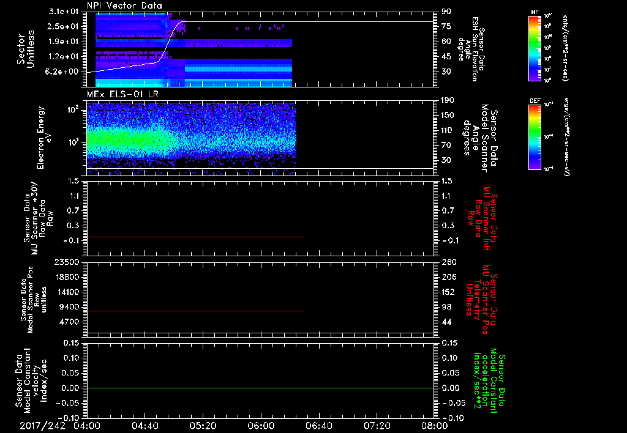Click the red 'MU Scanner Intf Raw Data' axis title
This screenshot has width=627, height=433.
point(482,218)
